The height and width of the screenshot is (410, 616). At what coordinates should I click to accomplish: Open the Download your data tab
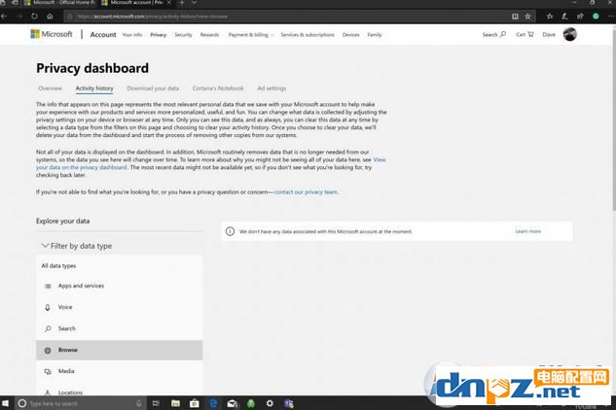click(x=153, y=88)
